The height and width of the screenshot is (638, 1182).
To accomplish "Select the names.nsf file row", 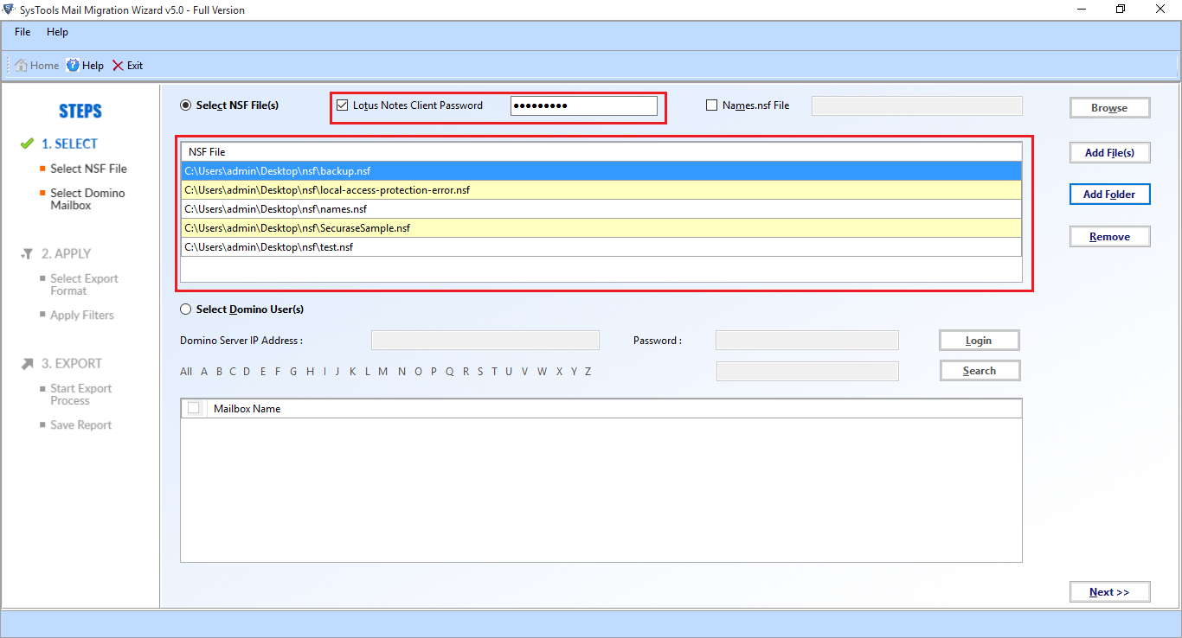I will [x=601, y=209].
